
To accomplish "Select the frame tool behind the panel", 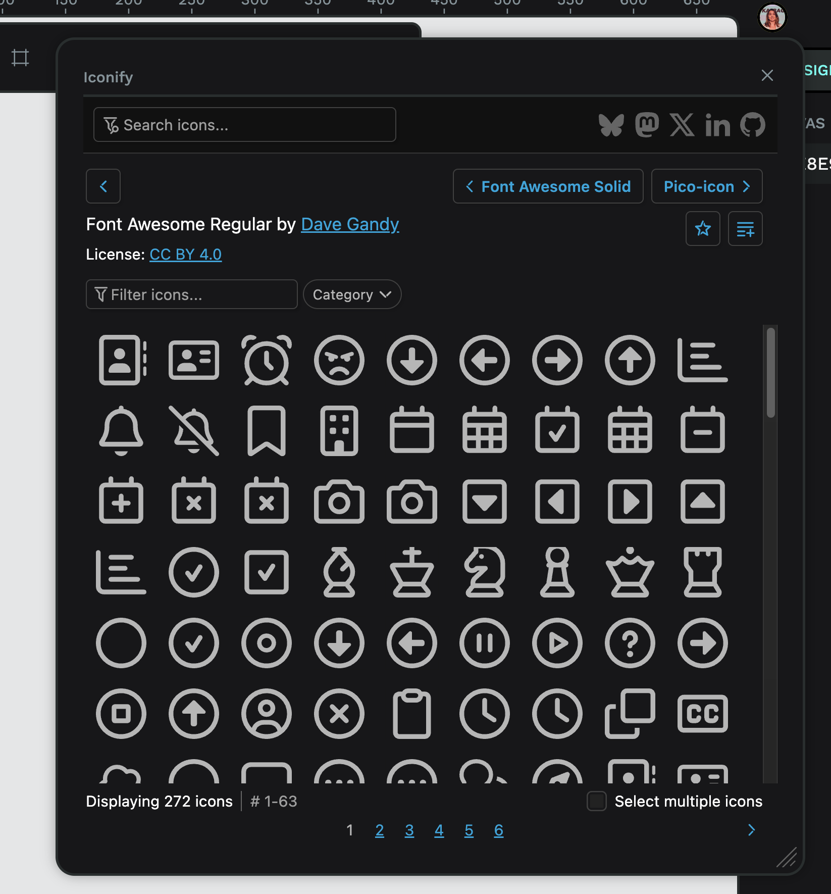I will [x=20, y=58].
